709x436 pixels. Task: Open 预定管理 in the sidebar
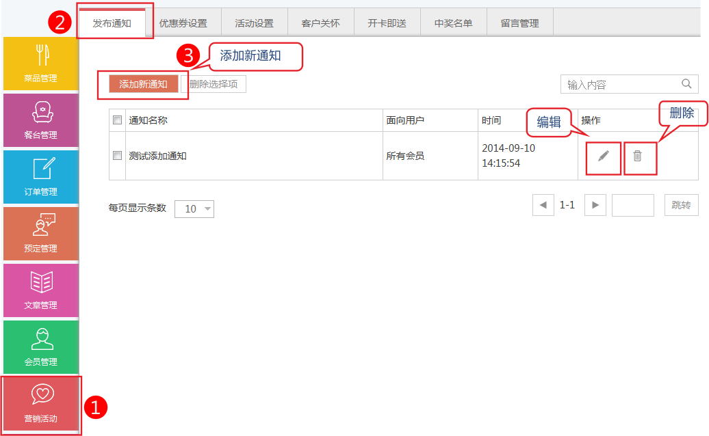[40, 234]
